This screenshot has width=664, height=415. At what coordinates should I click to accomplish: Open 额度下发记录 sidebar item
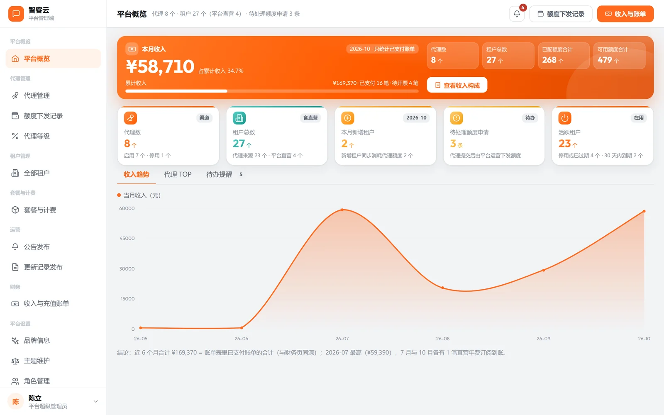coord(53,116)
